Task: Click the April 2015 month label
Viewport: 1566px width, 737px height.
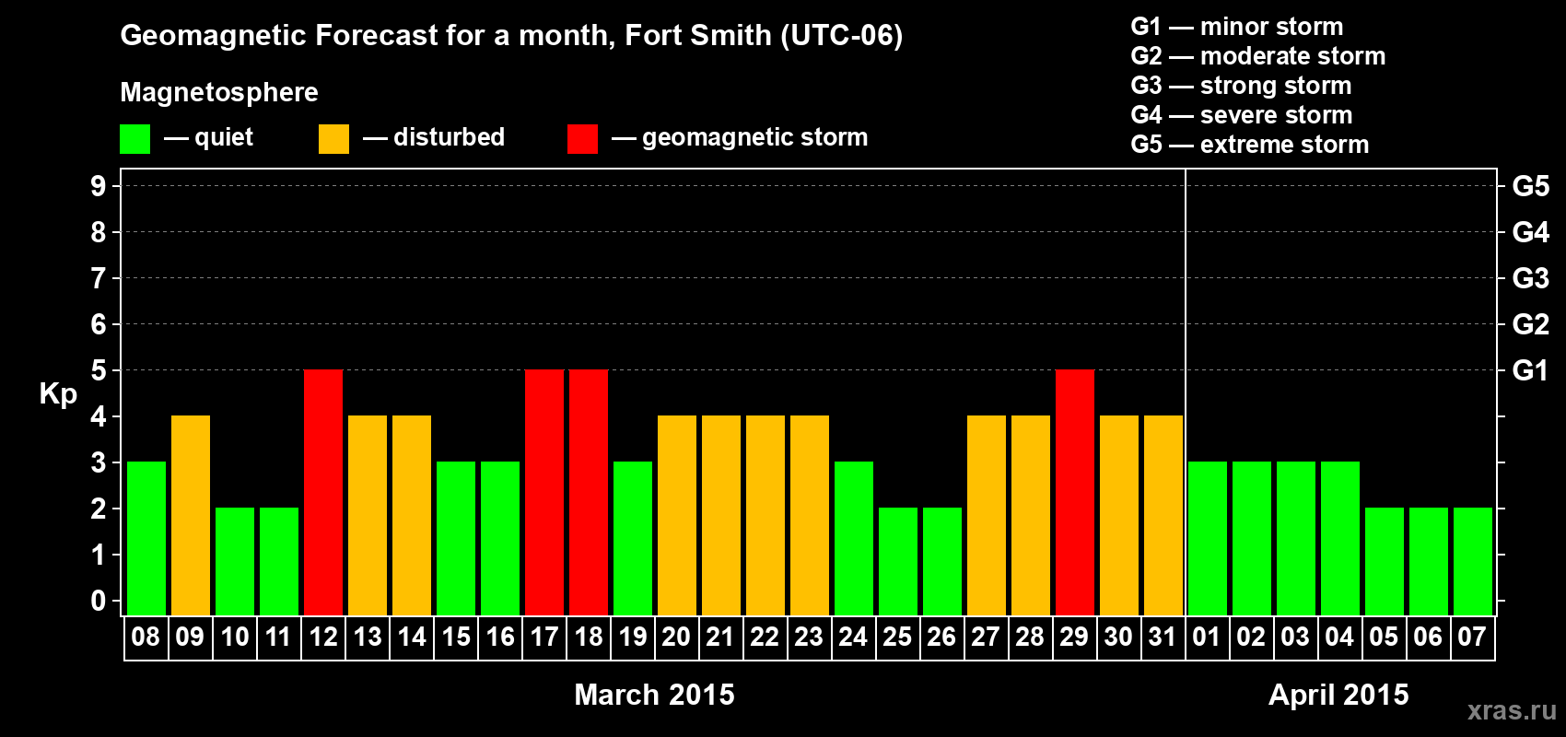Action: tap(1338, 694)
